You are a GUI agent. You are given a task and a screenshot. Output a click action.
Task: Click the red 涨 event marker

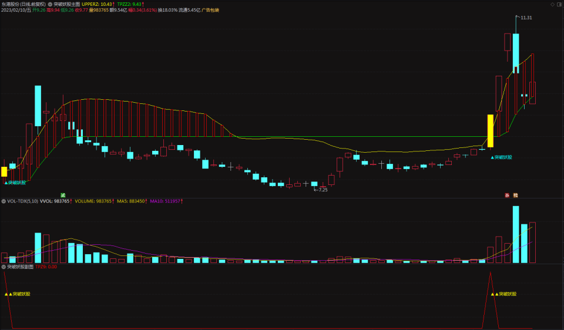click(x=507, y=195)
